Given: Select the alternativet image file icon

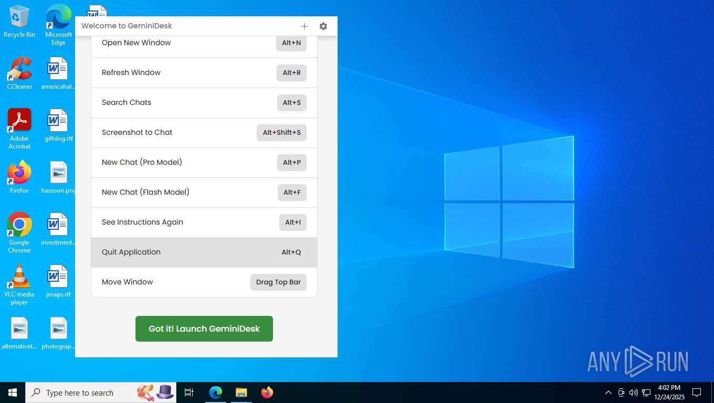Looking at the screenshot, I should click(x=19, y=333).
